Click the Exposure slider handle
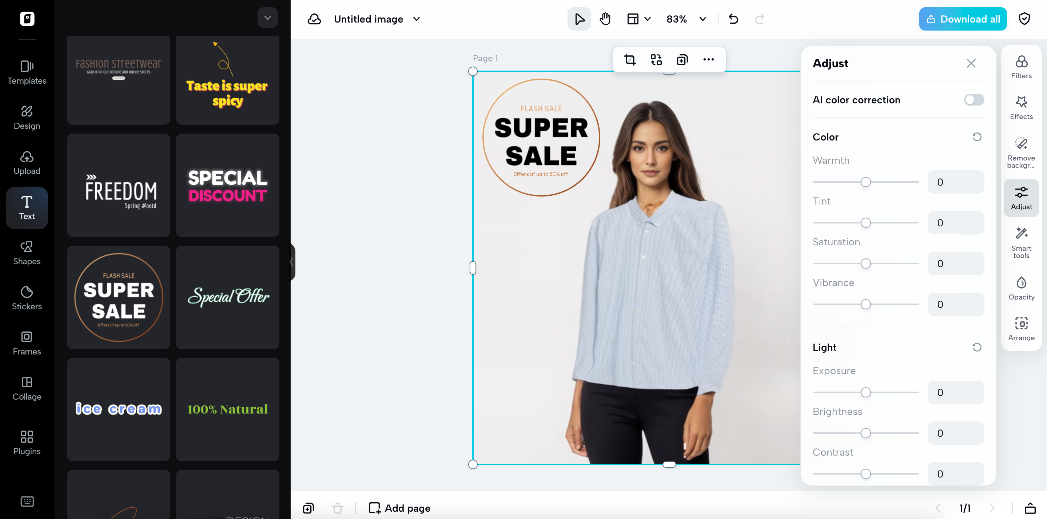1047x519 pixels. (866, 392)
